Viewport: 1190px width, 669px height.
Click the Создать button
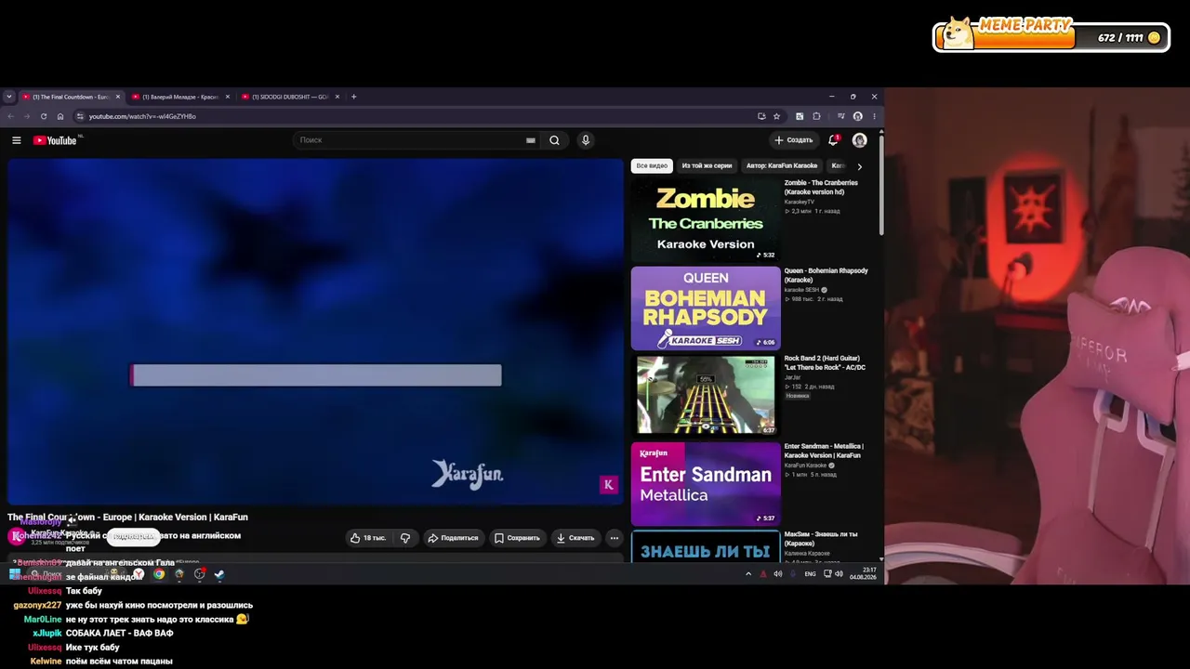[x=794, y=140]
